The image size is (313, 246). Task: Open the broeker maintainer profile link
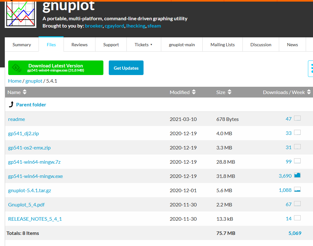point(94,26)
